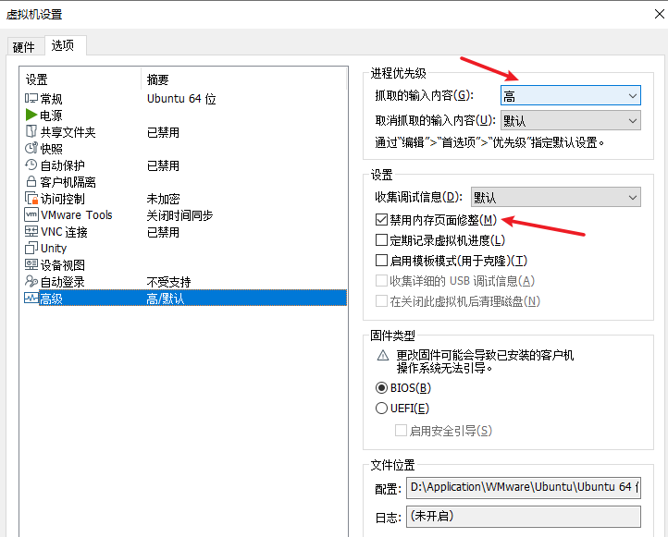The height and width of the screenshot is (537, 668).
Task: Select the 自动保护 row
Action: click(x=185, y=165)
